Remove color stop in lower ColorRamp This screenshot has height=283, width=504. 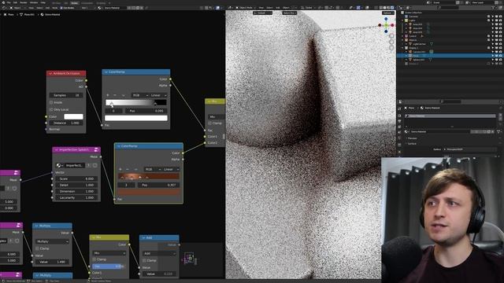[128, 169]
